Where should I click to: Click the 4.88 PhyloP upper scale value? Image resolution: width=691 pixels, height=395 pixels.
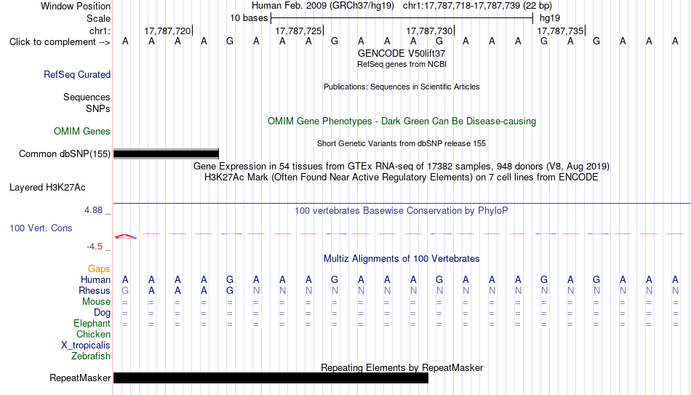coord(93,210)
